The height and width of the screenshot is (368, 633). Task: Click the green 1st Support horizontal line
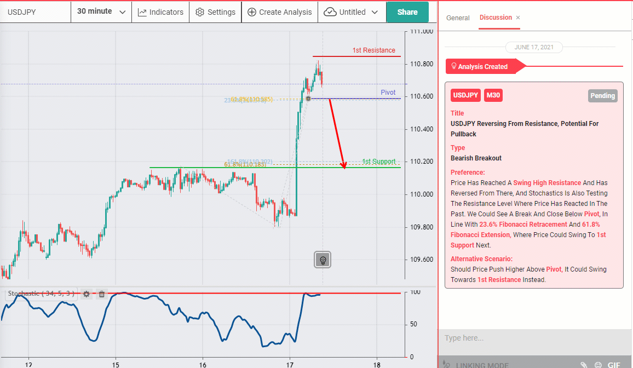275,168
